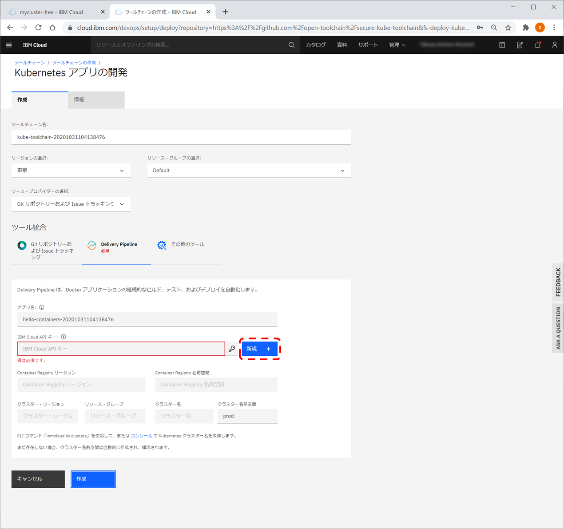Expand the ソース・プロバイダーの選択 dropdown

(71, 204)
